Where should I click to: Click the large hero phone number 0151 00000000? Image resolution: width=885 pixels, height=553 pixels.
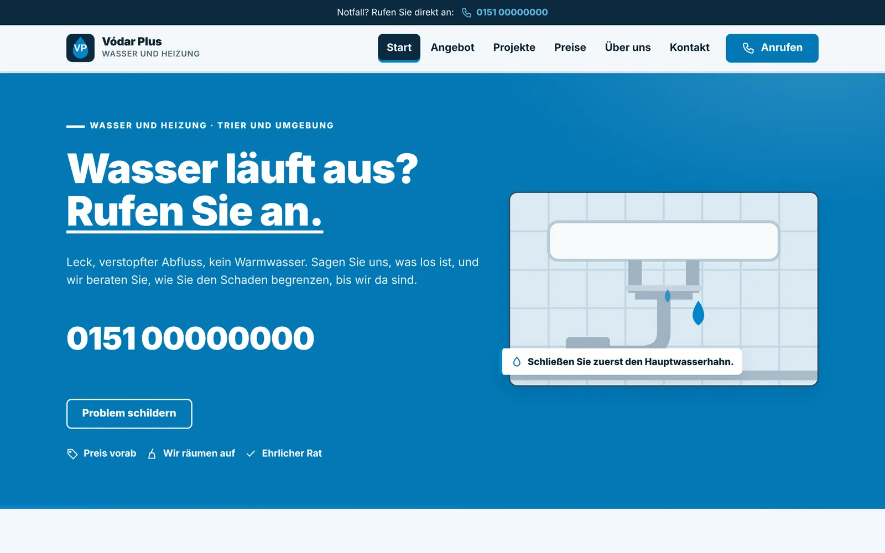[190, 338]
